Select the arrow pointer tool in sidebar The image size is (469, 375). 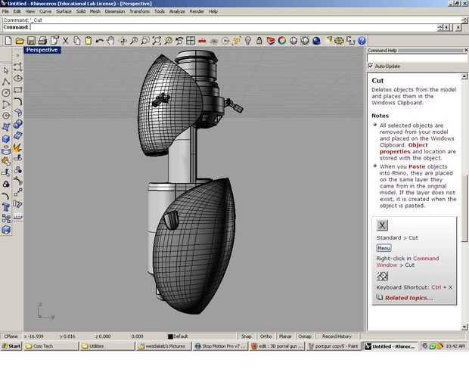tap(6, 70)
